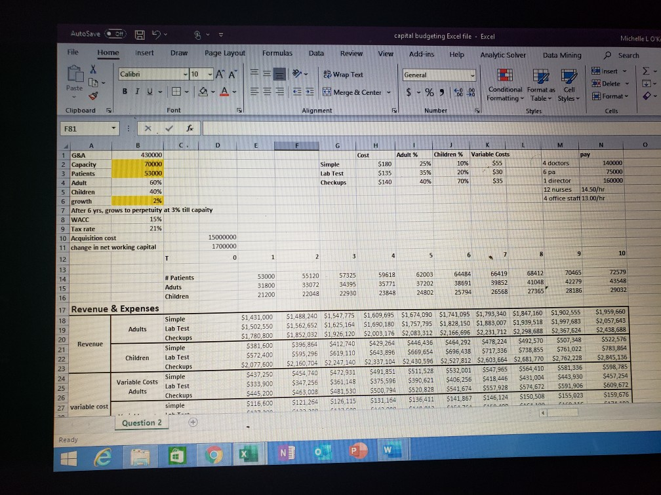Click the Orientation text angle icon

point(298,74)
